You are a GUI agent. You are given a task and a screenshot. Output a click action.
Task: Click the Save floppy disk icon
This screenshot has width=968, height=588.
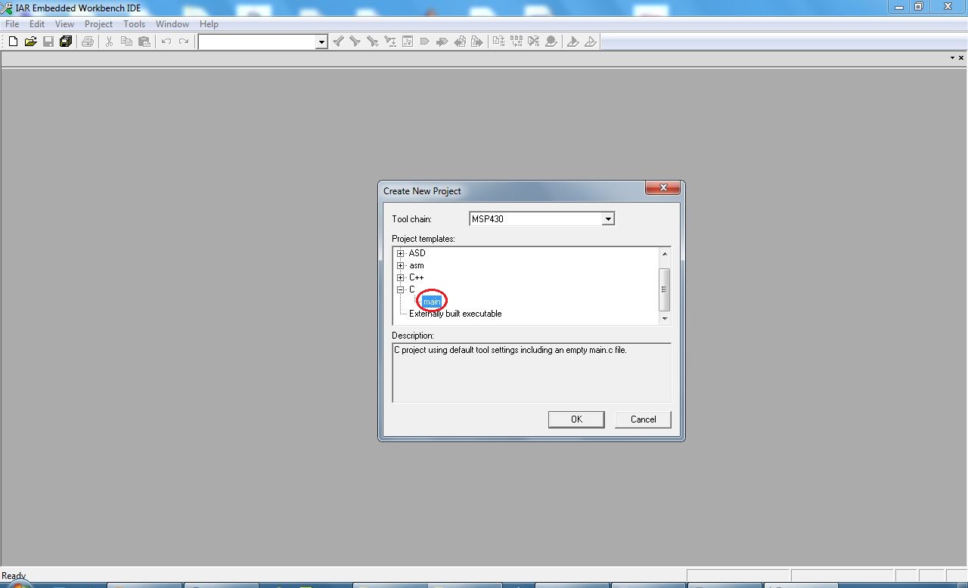48,42
